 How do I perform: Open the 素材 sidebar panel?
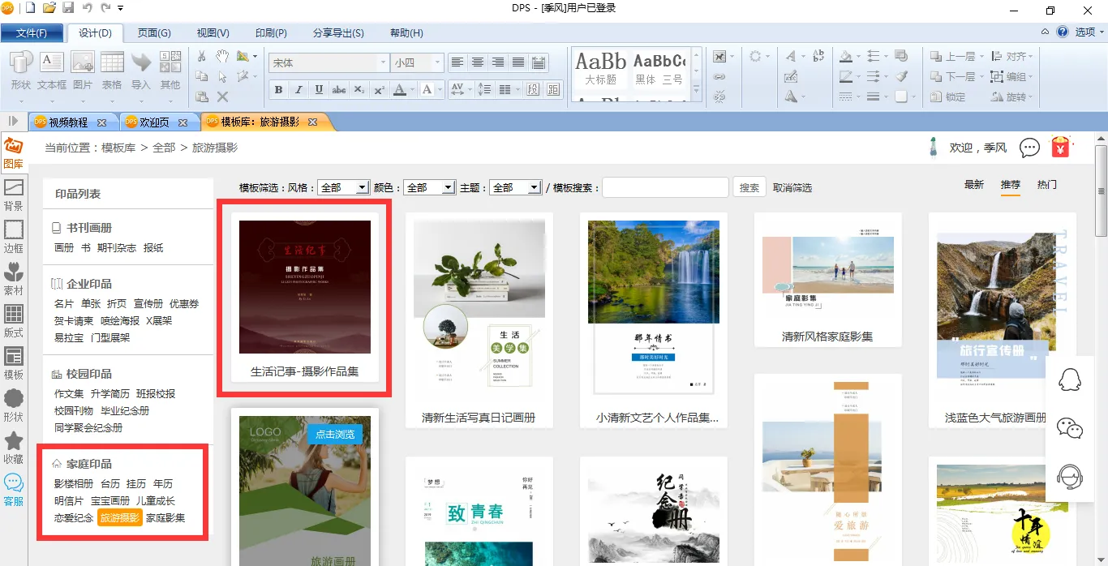(x=14, y=278)
